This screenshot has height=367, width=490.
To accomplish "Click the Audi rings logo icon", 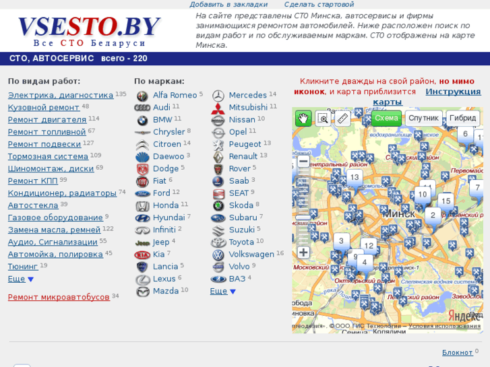I will [142, 108].
